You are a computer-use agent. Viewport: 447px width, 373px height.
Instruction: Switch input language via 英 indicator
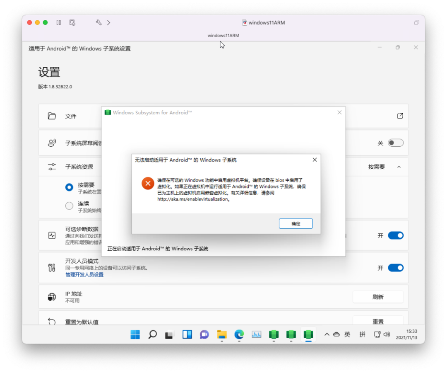click(347, 334)
